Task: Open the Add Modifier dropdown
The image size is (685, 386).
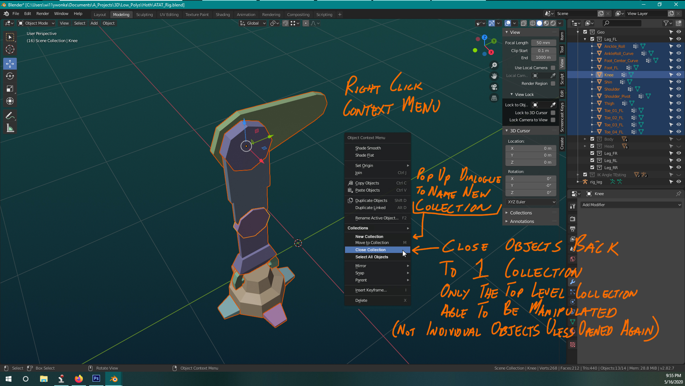Action: [x=631, y=205]
